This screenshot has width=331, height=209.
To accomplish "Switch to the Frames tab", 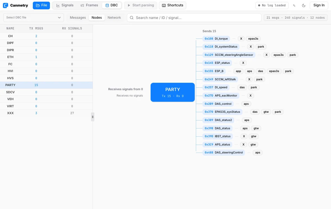I will (89, 5).
